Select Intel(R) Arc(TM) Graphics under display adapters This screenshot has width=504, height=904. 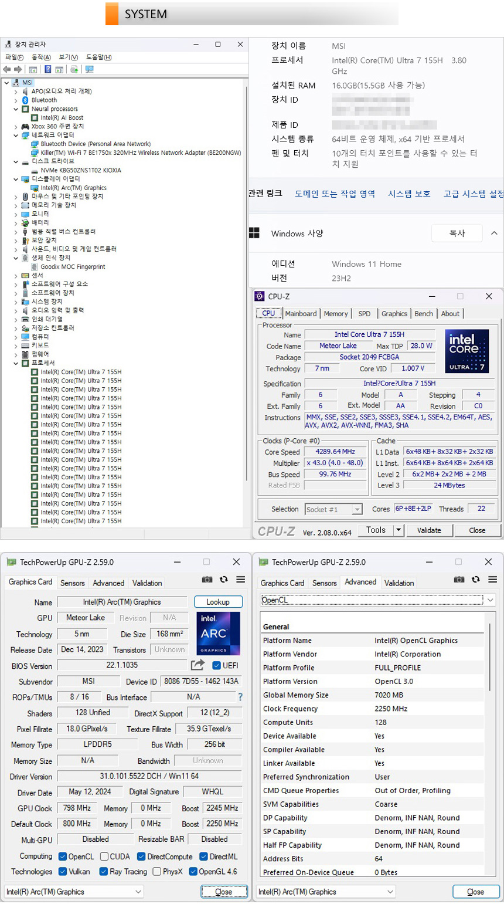[x=73, y=188]
